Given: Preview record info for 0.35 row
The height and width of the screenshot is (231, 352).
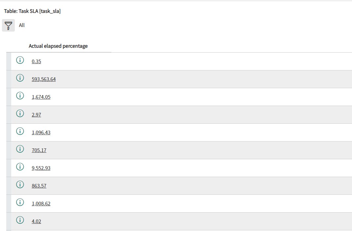Looking at the screenshot, I should click(20, 60).
